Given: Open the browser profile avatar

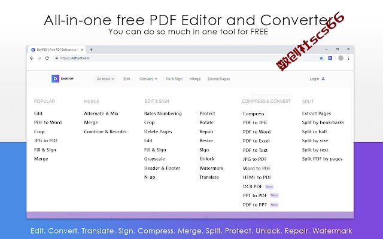Looking at the screenshot, I should 341,58.
